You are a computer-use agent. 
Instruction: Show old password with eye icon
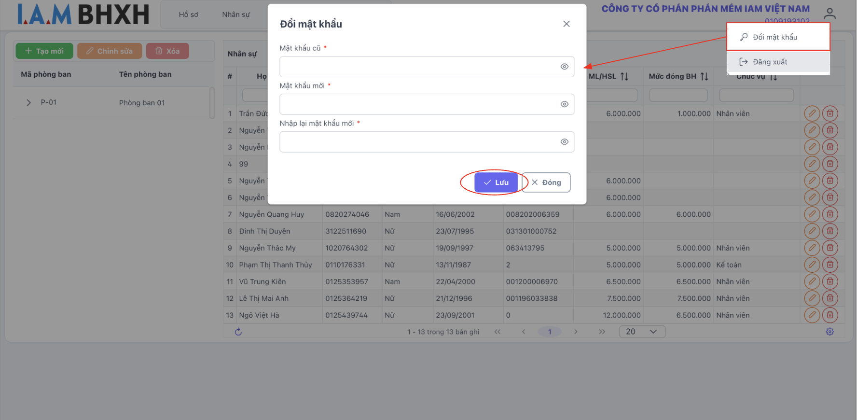(564, 67)
